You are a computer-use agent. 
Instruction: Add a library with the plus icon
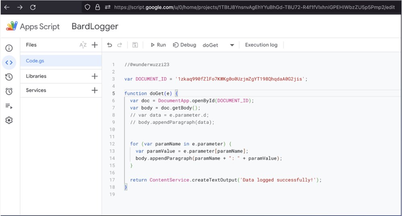click(x=94, y=76)
